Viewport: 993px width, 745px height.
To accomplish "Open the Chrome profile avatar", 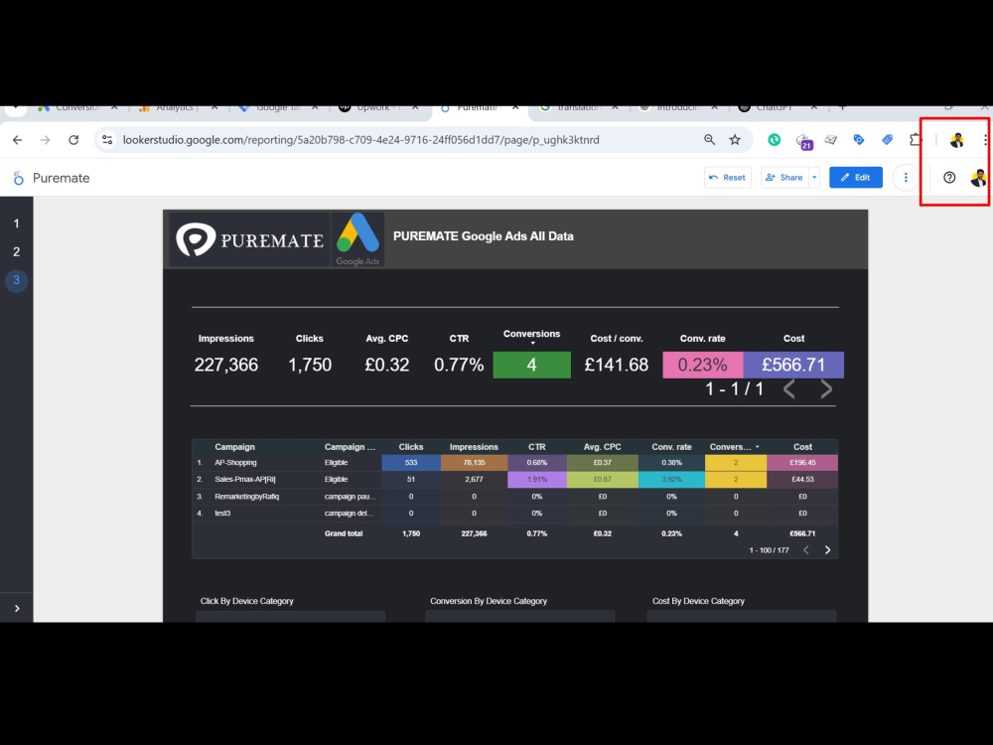I will click(956, 140).
